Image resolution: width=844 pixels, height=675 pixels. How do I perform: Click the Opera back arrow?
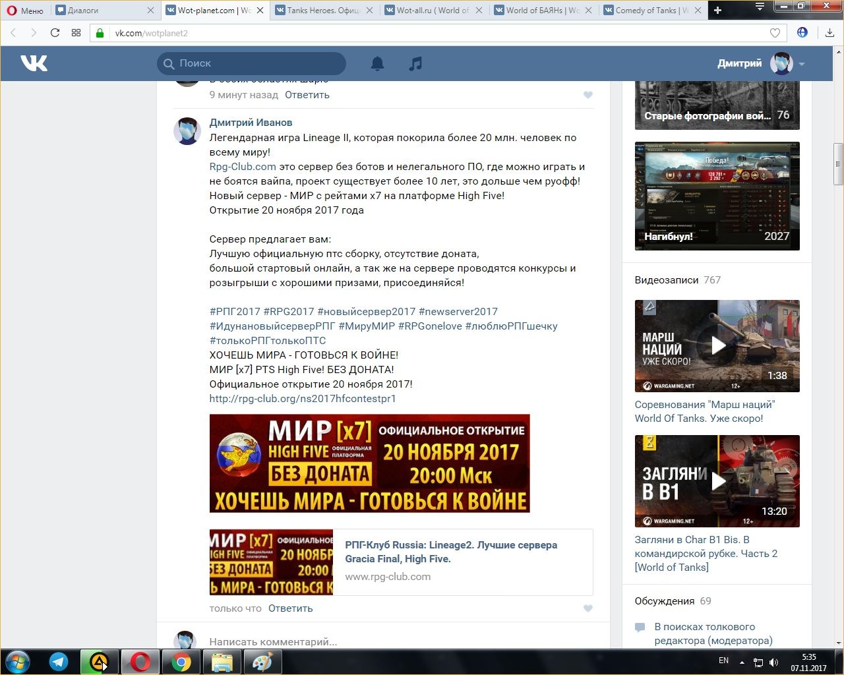tap(13, 33)
